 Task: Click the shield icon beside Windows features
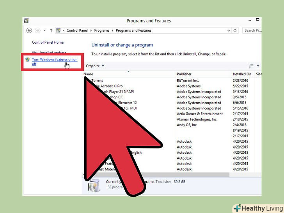click(28, 59)
